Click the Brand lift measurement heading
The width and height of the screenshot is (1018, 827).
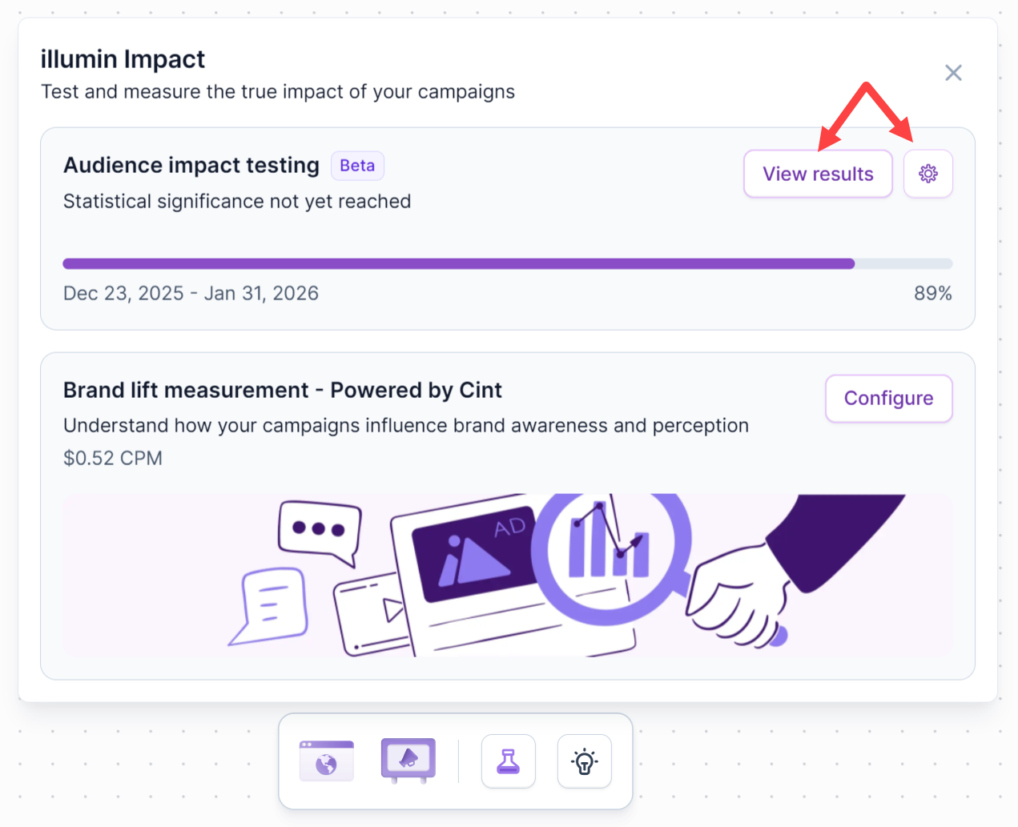pos(282,391)
